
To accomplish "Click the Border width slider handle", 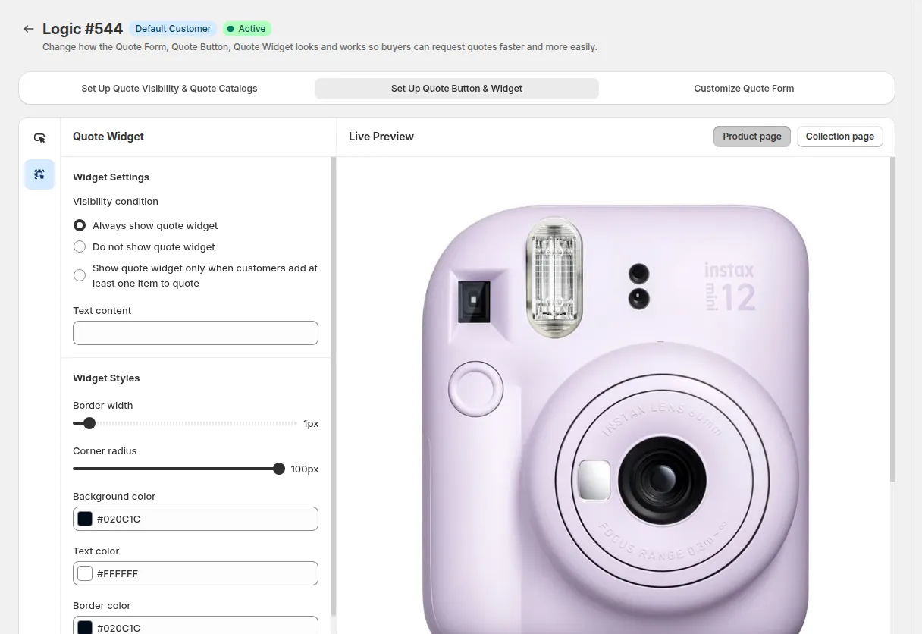I will 89,423.
